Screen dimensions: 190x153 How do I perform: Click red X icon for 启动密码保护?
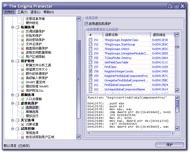point(22,40)
